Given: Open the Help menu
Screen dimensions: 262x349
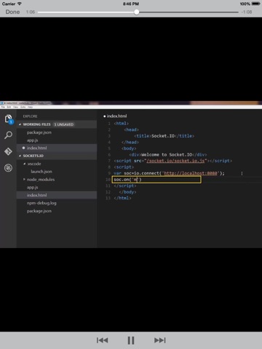Looking at the screenshot, I should click(30, 107).
